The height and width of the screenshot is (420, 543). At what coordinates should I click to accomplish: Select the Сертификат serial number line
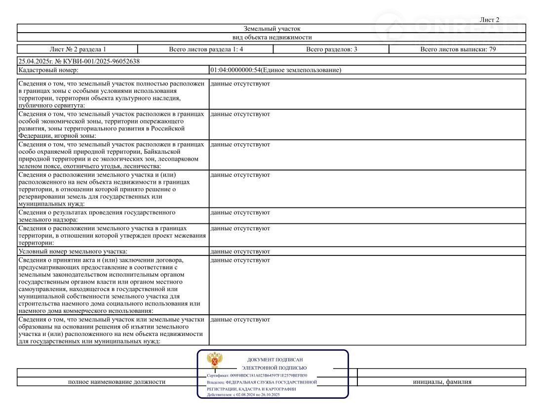click(x=257, y=376)
